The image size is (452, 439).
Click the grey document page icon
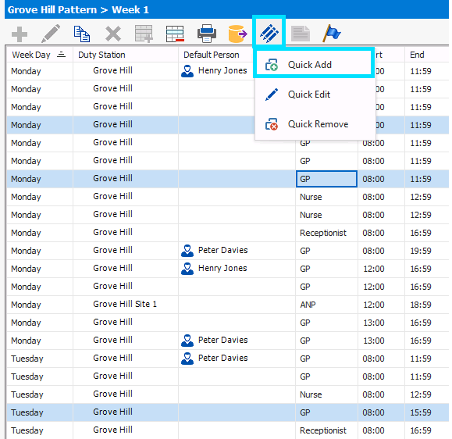[301, 34]
